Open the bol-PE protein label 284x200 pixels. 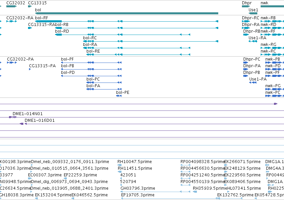pyautogui.click(x=122, y=93)
